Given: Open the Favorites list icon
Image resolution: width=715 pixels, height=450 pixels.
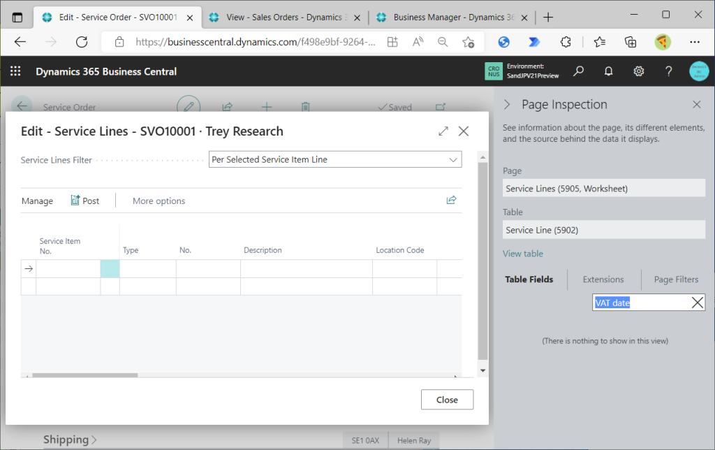Looking at the screenshot, I should pyautogui.click(x=600, y=42).
